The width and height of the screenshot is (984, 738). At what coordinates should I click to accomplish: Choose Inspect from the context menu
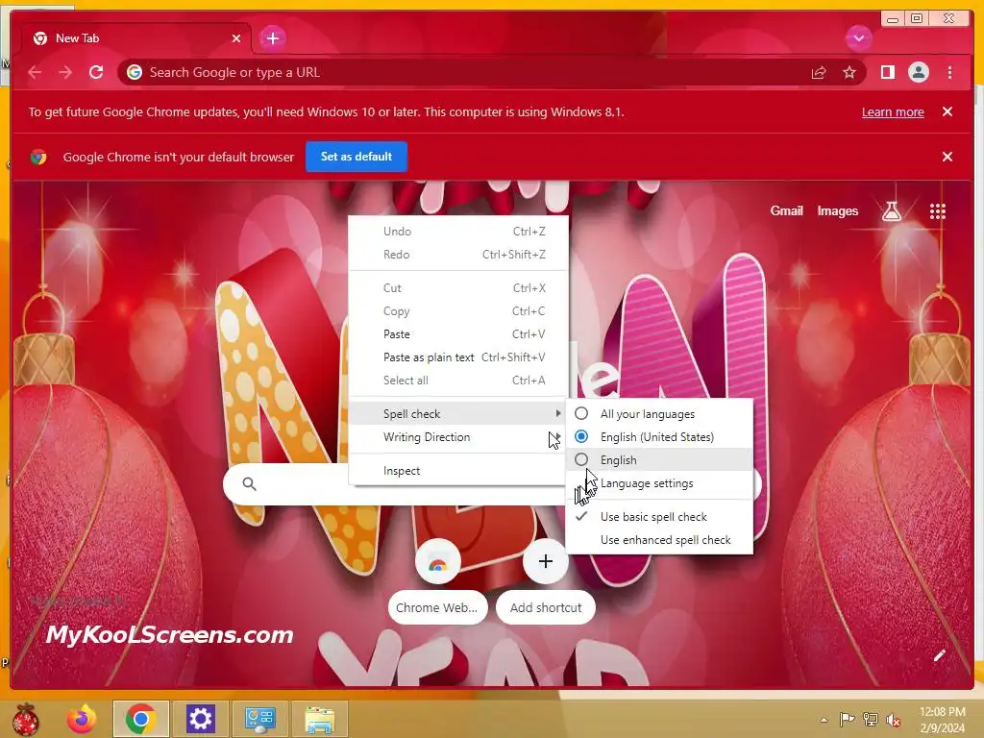pos(458,471)
